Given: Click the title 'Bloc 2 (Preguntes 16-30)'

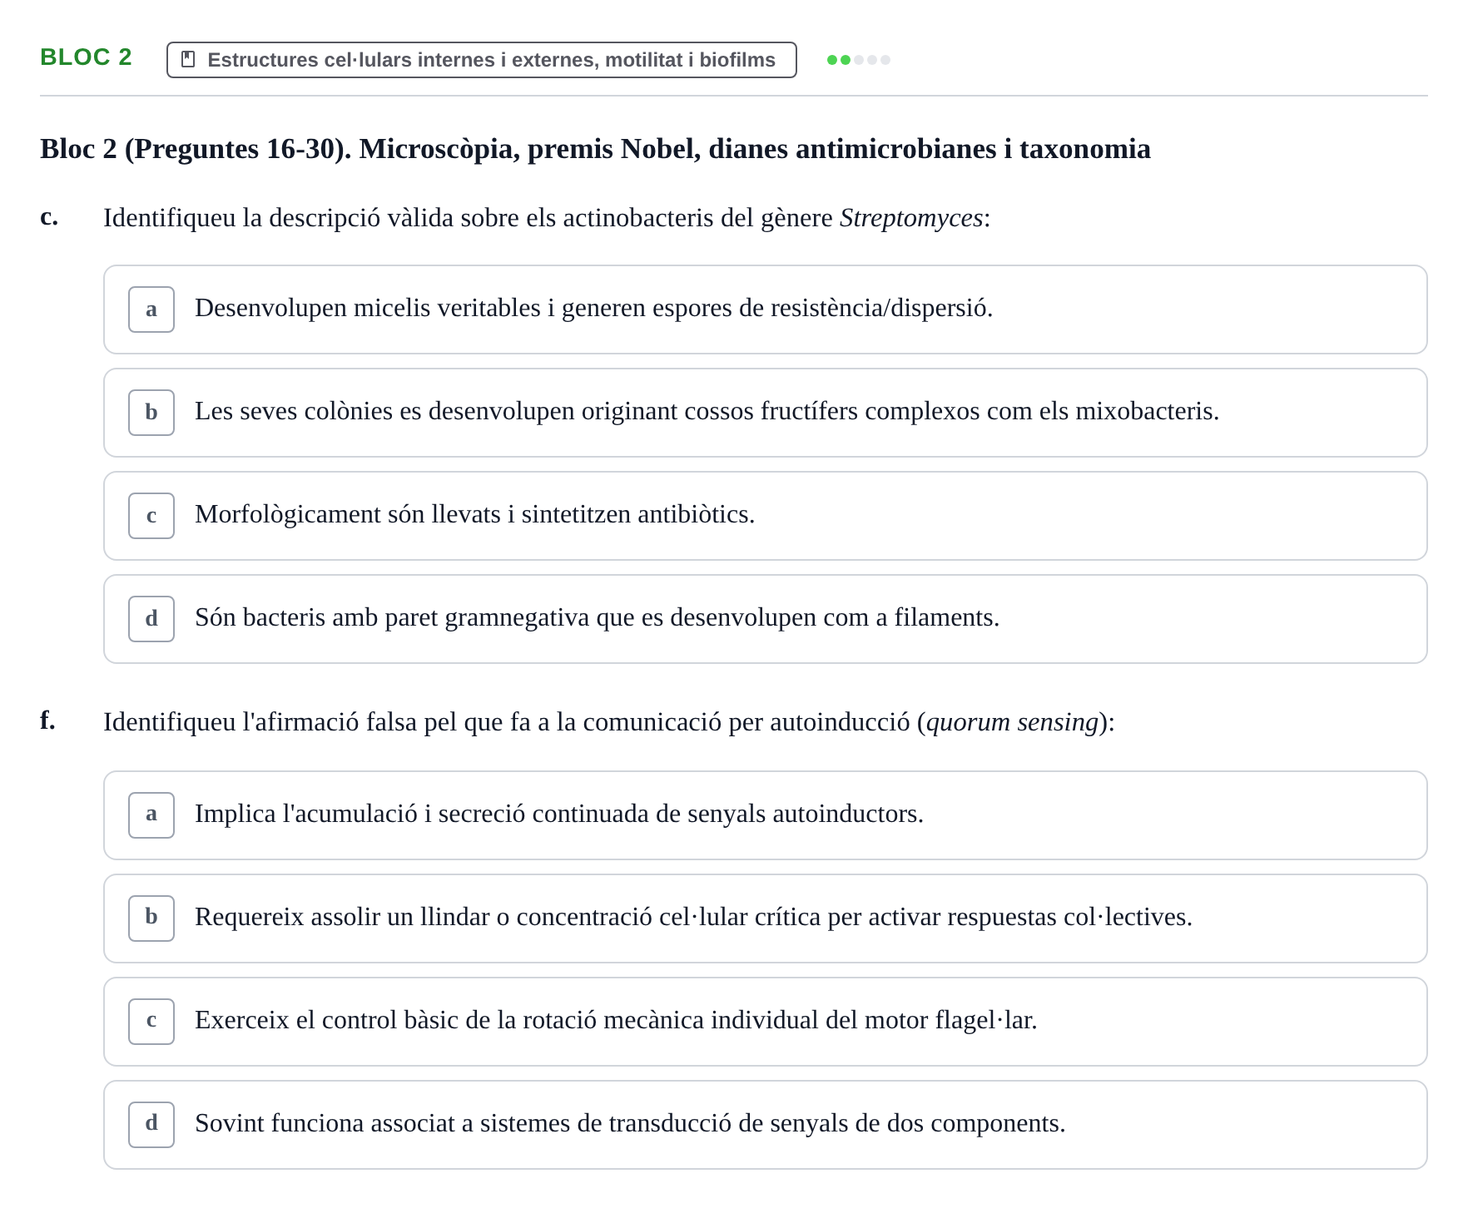Looking at the screenshot, I should pos(595,149).
